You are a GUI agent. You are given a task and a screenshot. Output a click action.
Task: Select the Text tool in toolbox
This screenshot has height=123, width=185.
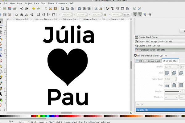1,94
